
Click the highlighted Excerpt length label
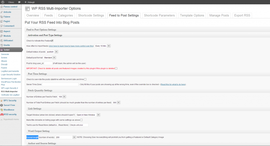point(32,137)
